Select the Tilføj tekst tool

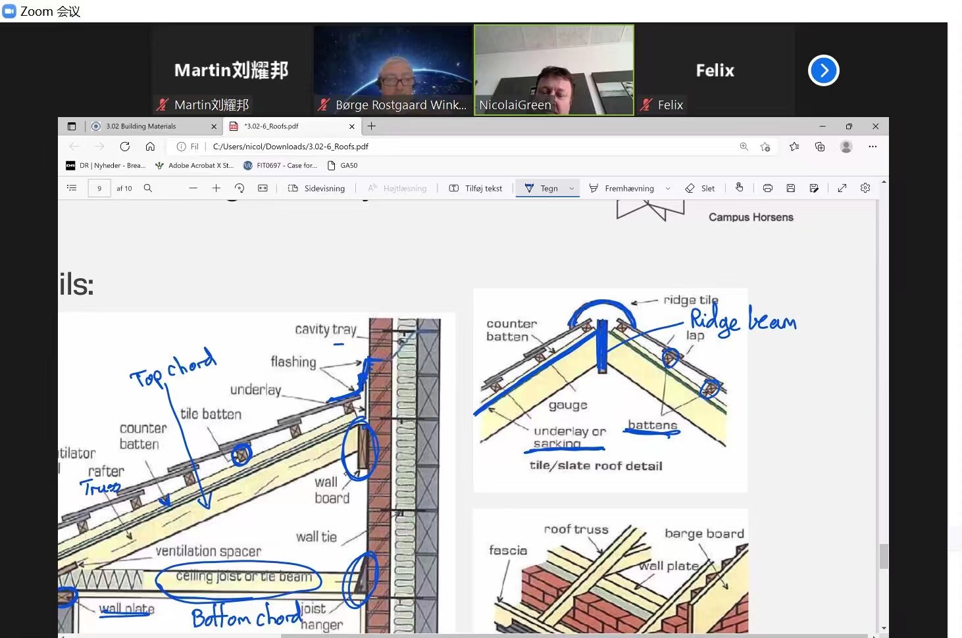tap(475, 188)
